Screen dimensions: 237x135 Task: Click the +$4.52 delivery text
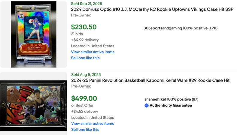pyautogui.click(x=85, y=112)
